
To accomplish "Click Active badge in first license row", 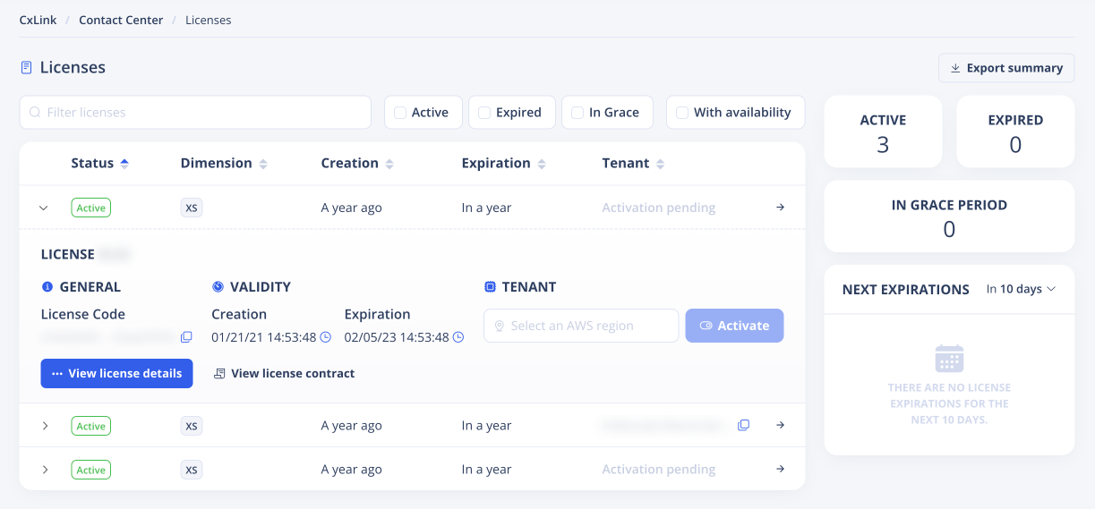I will (91, 208).
